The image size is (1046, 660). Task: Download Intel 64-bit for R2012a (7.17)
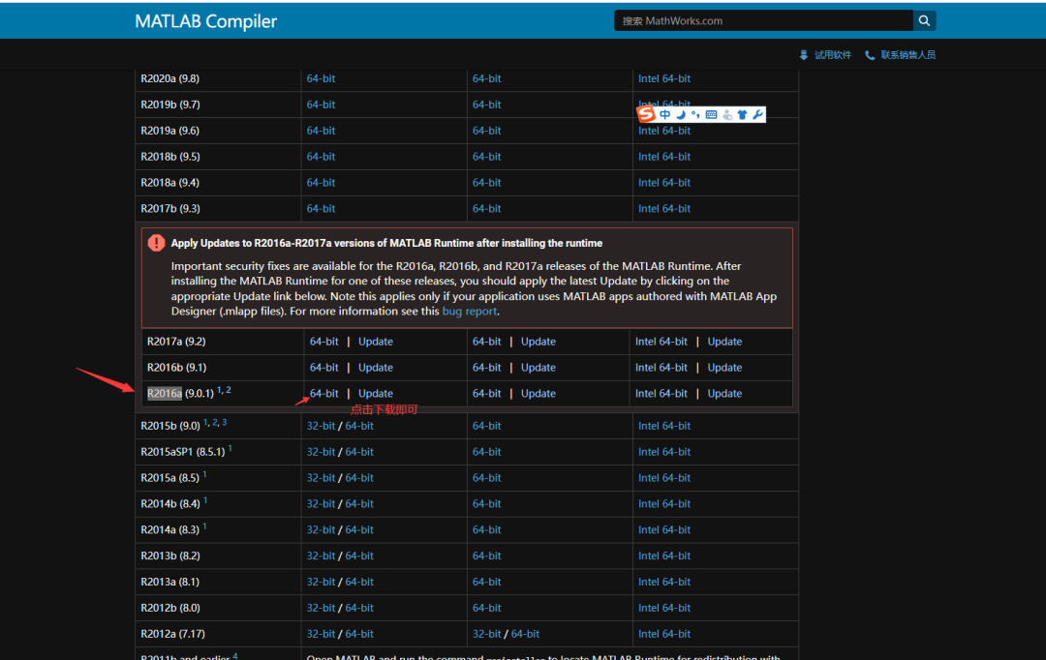(663, 634)
